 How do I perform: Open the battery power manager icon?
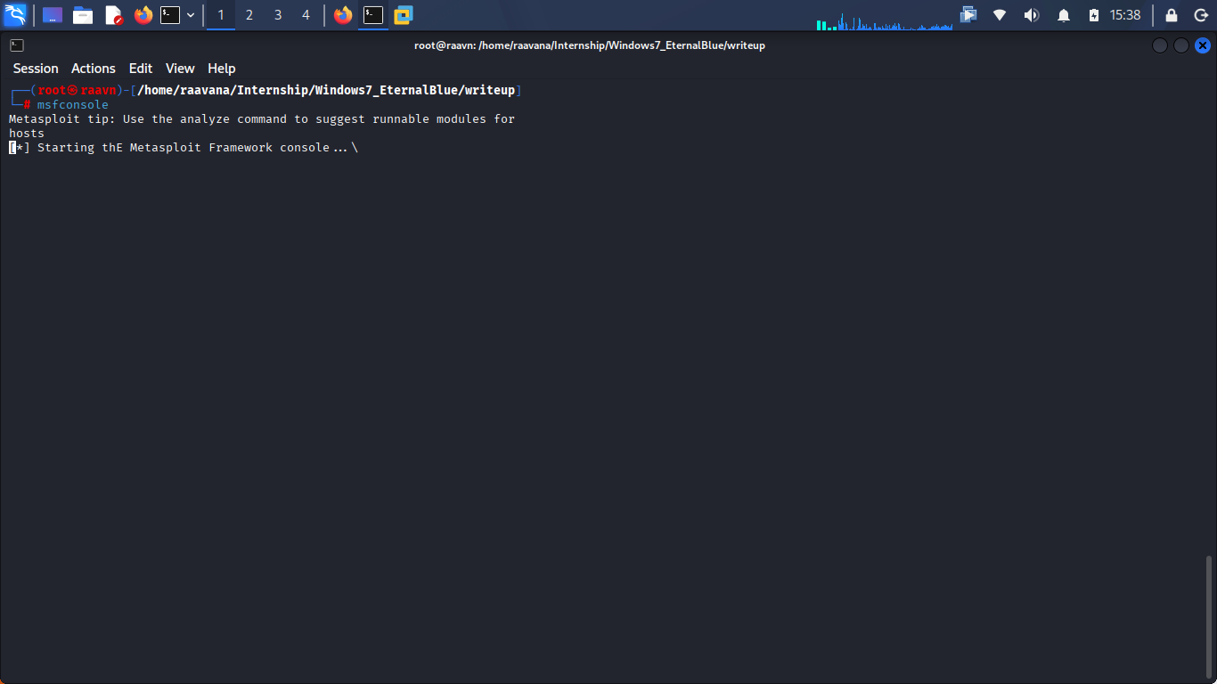(1094, 15)
